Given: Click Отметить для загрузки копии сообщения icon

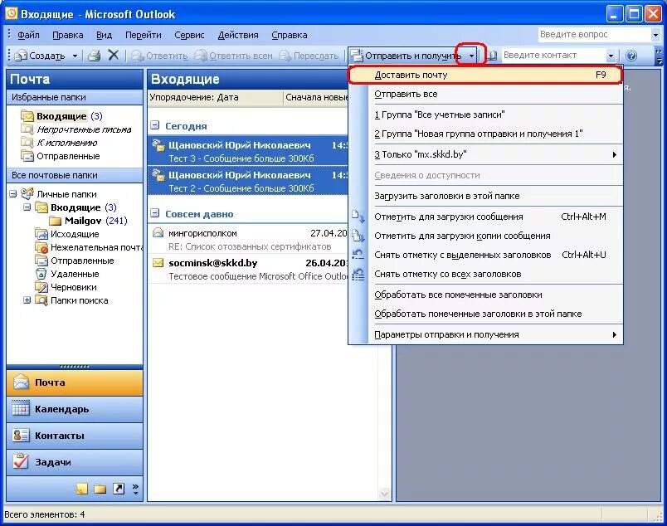Looking at the screenshot, I should (x=358, y=236).
